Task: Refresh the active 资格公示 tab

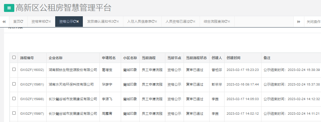Action: [75, 22]
